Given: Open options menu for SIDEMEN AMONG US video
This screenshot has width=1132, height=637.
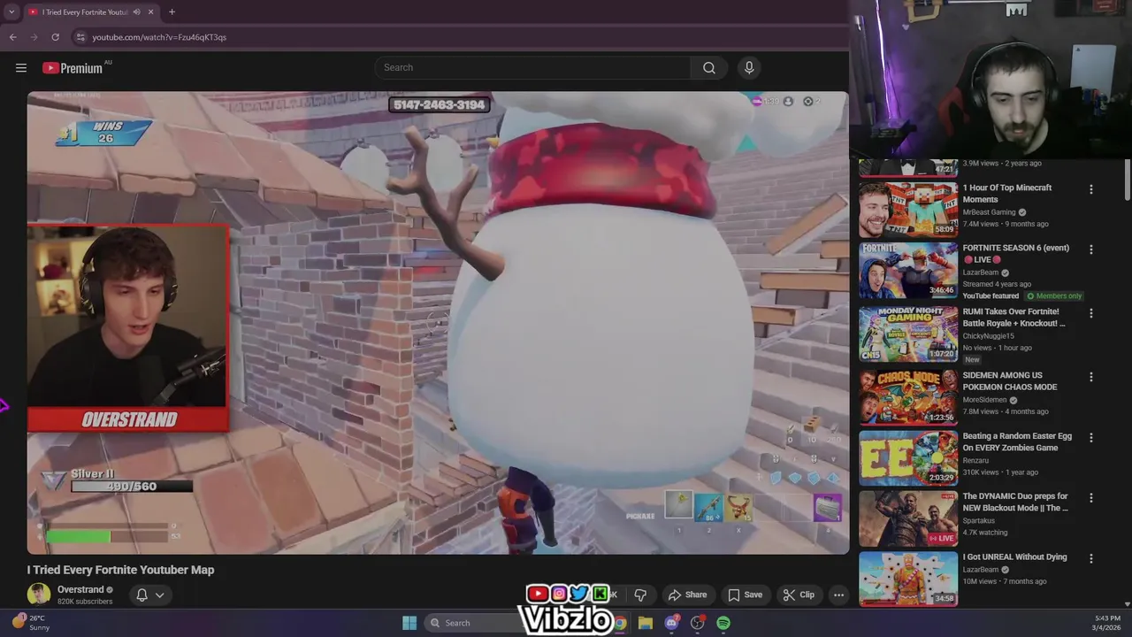Looking at the screenshot, I should pyautogui.click(x=1090, y=377).
